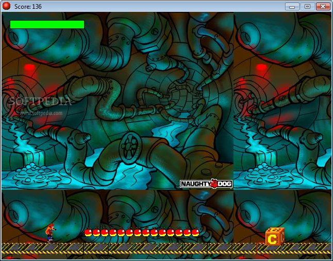This screenshot has height=261, width=333.
Task: Click the Crash Bandicoot character sprite
Action: pos(51,233)
